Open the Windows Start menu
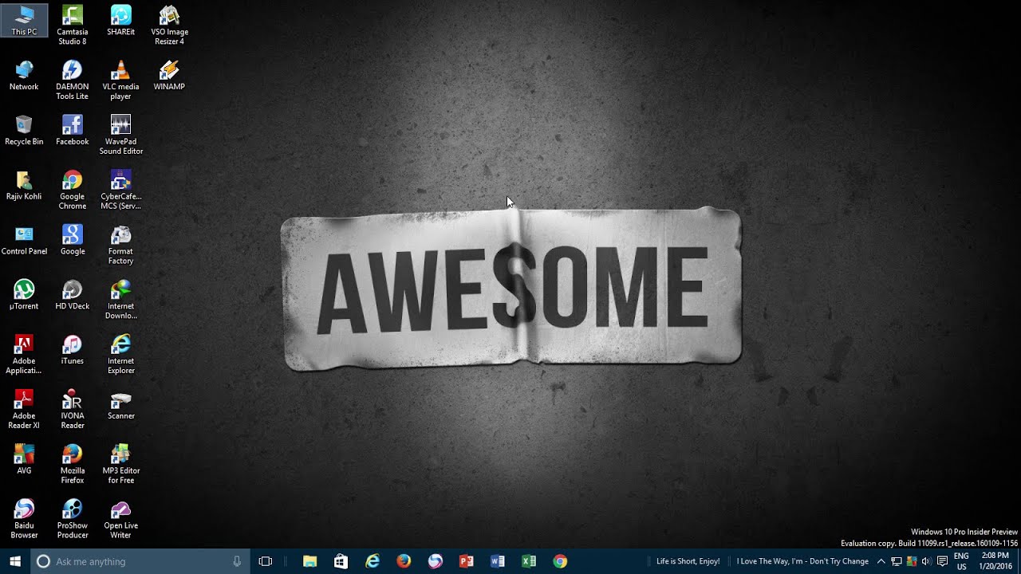This screenshot has width=1021, height=574. point(15,561)
